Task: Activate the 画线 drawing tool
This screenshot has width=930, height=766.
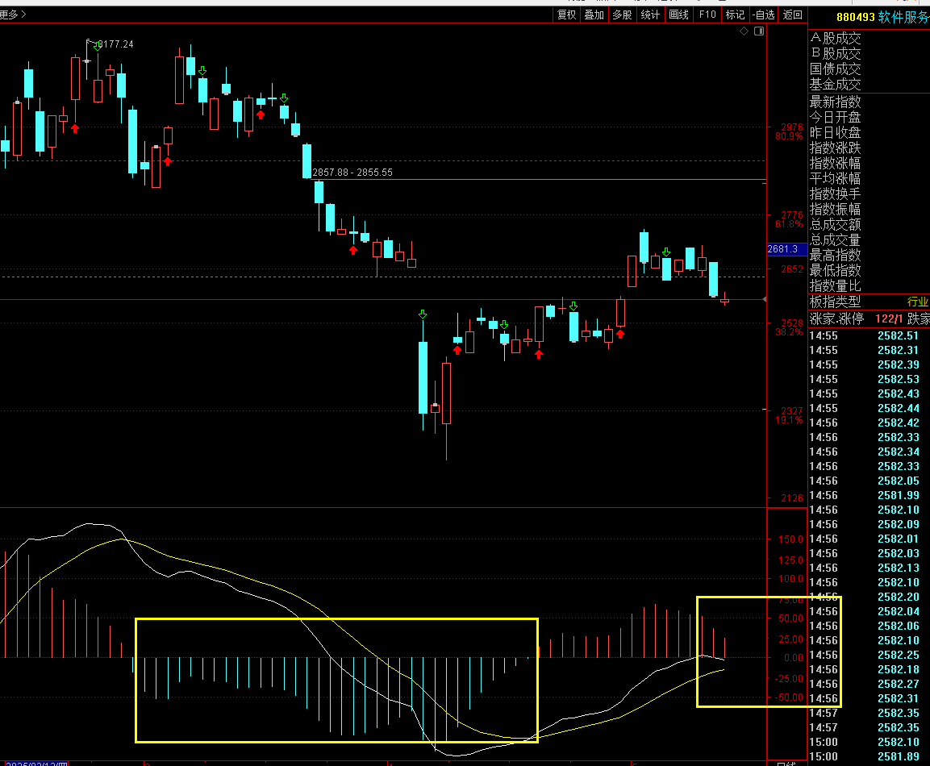Action: pos(678,15)
